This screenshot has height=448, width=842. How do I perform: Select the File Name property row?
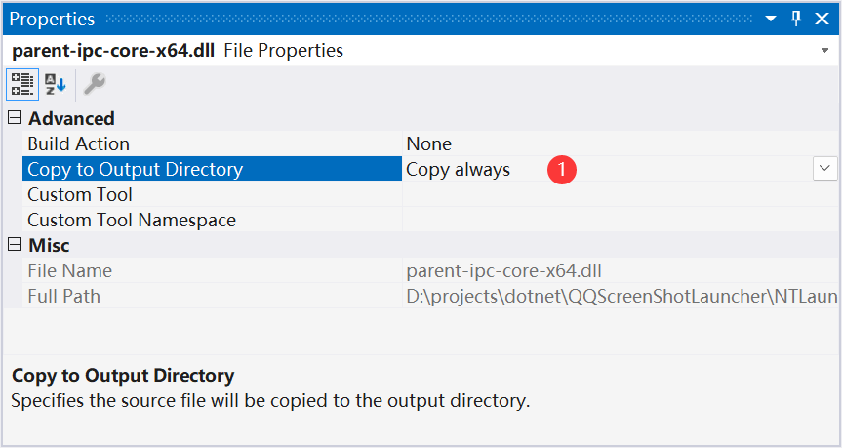(x=429, y=270)
